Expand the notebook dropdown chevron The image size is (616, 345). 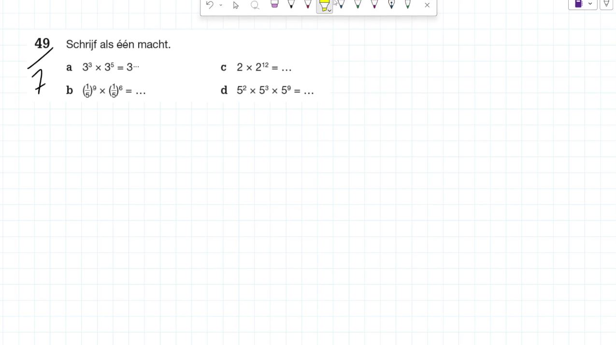(x=590, y=3)
